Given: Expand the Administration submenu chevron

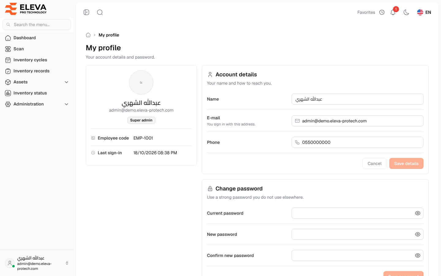Looking at the screenshot, I should (66, 104).
